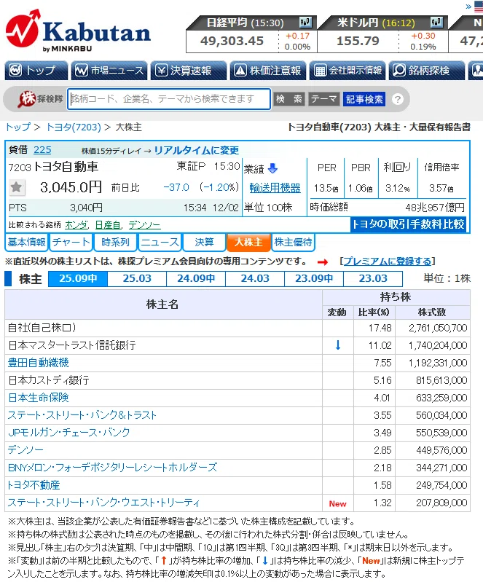The width and height of the screenshot is (483, 582).
Task: Open Nikkei average chart icon
Action: pyautogui.click(x=305, y=23)
